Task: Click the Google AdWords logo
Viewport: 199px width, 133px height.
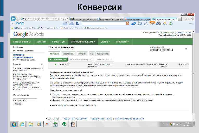Action: click(x=29, y=34)
